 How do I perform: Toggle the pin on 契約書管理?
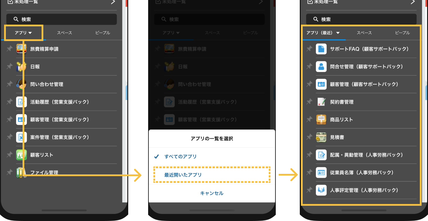309,102
